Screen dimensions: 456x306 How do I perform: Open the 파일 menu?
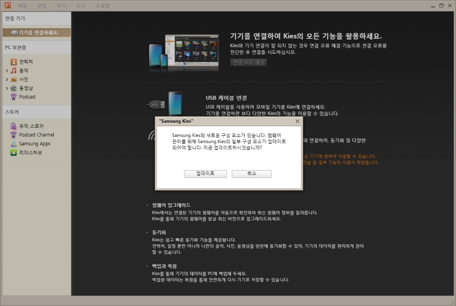22,6
